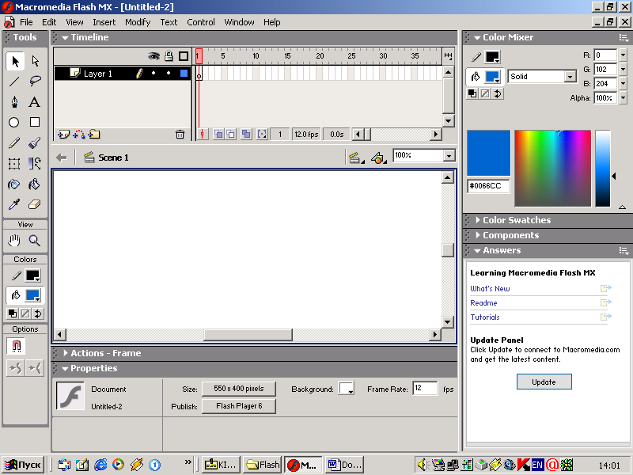633x475 pixels.
Task: Toggle Onion Skin in timeline
Action: click(218, 134)
